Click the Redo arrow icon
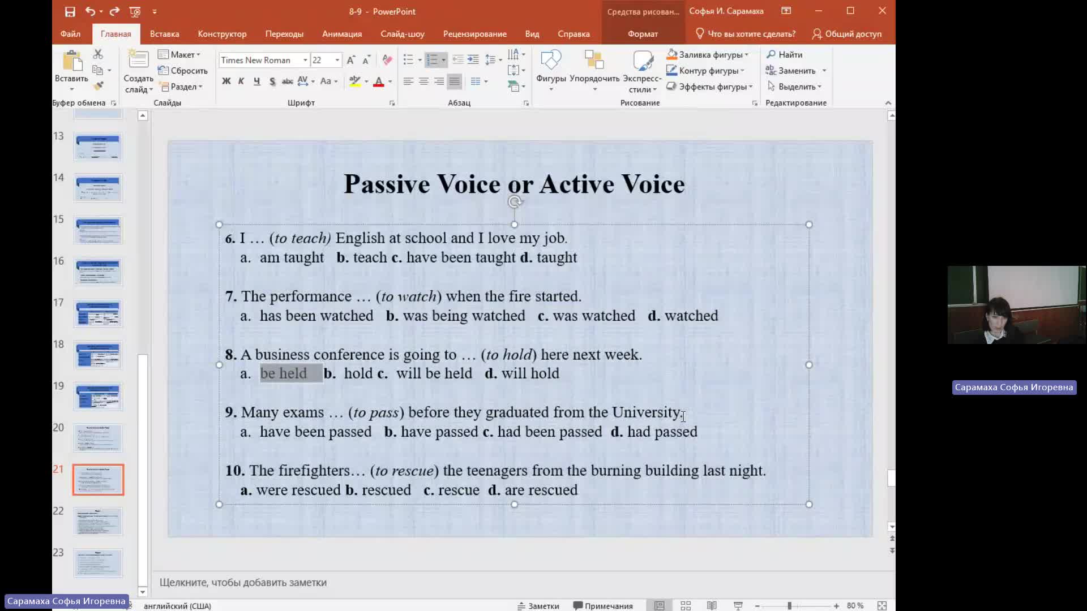Screen dimensions: 1087x611 pos(114,11)
